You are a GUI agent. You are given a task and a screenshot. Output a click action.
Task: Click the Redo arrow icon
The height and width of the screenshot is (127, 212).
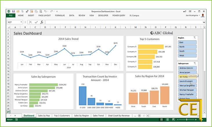(x=52, y=11)
